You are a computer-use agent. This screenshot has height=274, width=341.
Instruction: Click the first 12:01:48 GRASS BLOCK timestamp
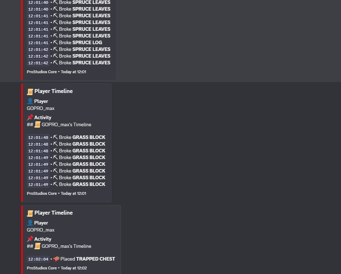click(38, 137)
